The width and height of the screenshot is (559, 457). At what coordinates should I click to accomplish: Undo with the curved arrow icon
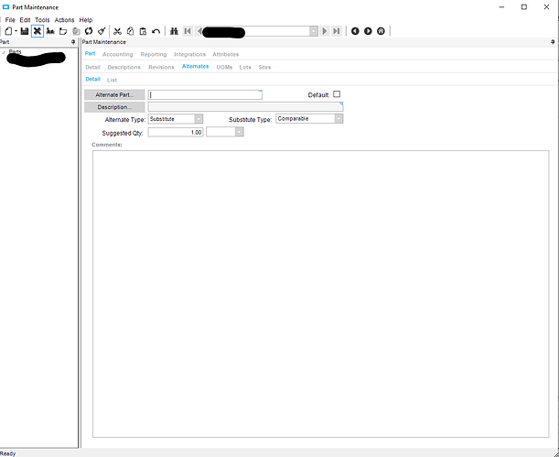click(x=156, y=31)
